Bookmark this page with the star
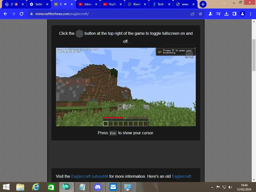Screen dimensions: 256x192 (200, 14)
